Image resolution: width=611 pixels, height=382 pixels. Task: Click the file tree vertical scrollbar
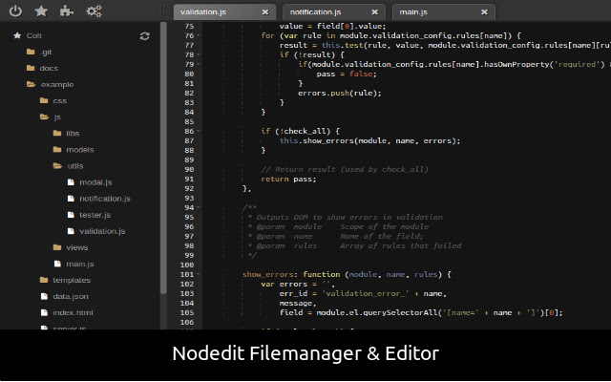point(163,158)
